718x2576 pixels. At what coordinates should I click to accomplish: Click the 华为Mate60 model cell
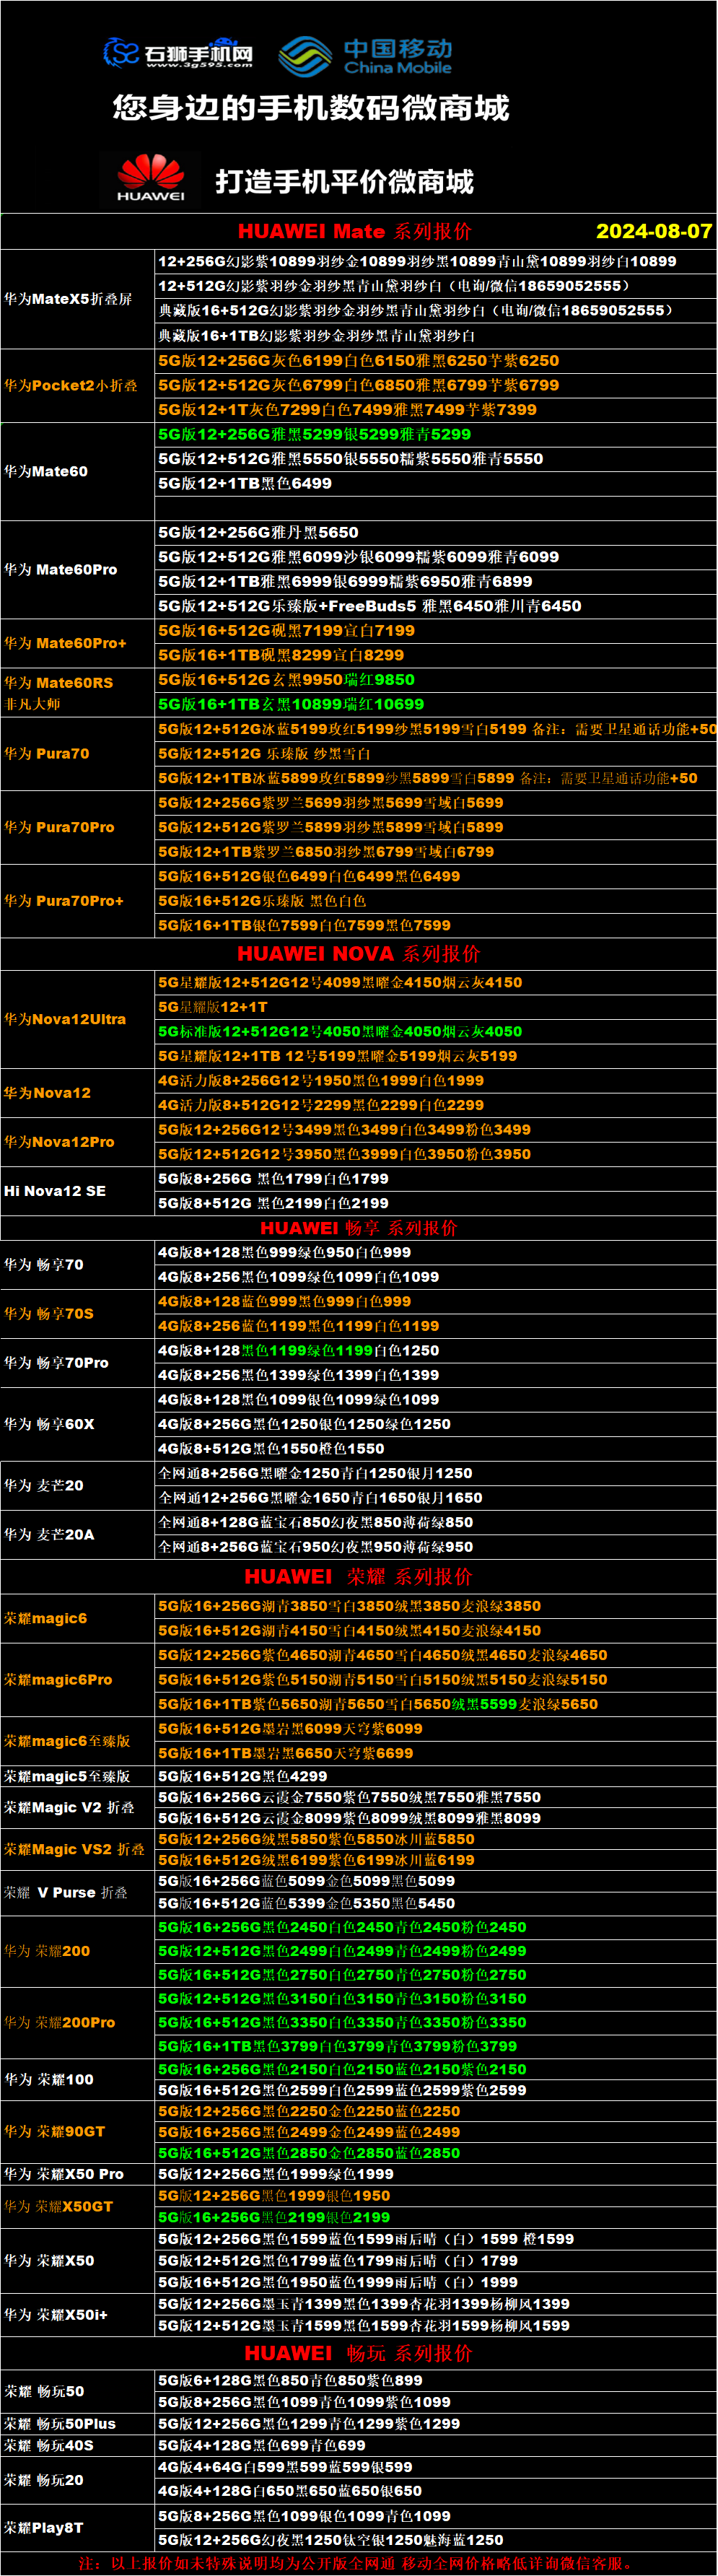(78, 472)
